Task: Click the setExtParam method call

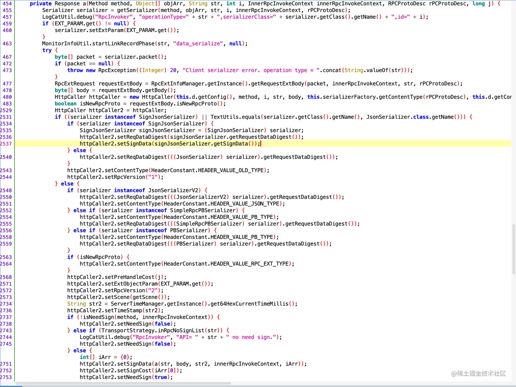Action: 106,30
